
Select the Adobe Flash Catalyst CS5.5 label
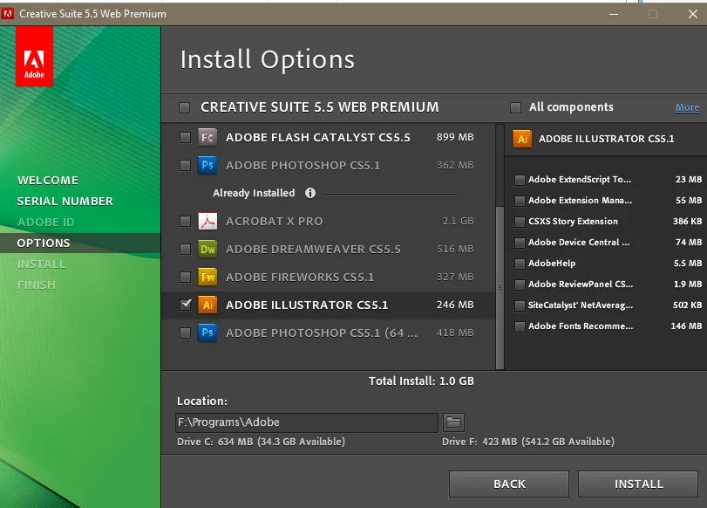point(318,138)
